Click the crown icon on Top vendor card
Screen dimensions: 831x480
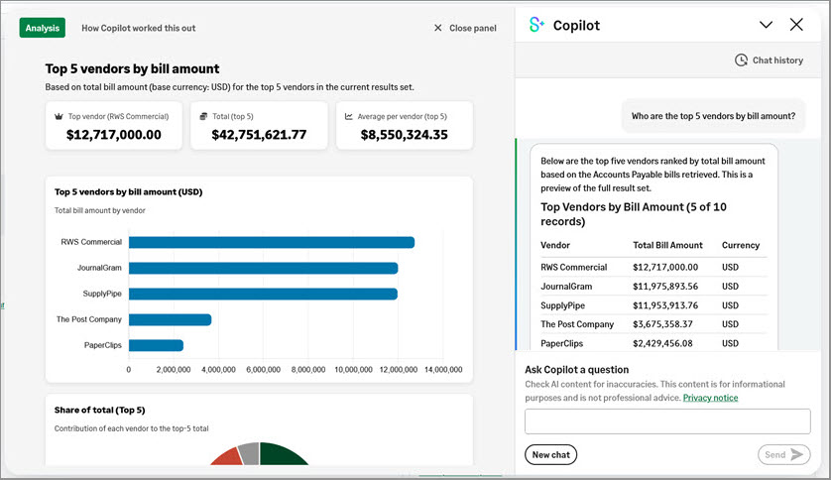pyautogui.click(x=59, y=117)
